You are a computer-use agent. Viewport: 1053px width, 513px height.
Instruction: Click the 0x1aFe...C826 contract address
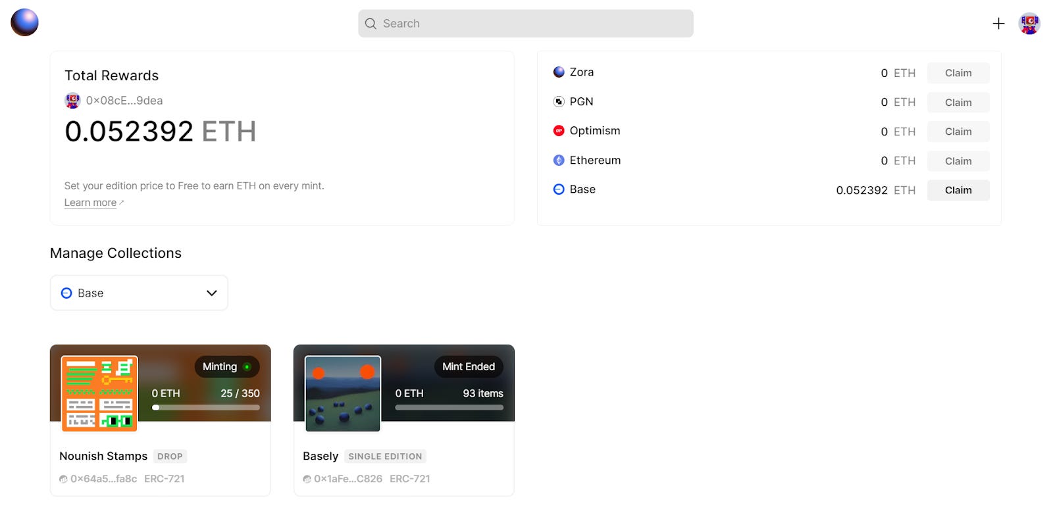(348, 479)
